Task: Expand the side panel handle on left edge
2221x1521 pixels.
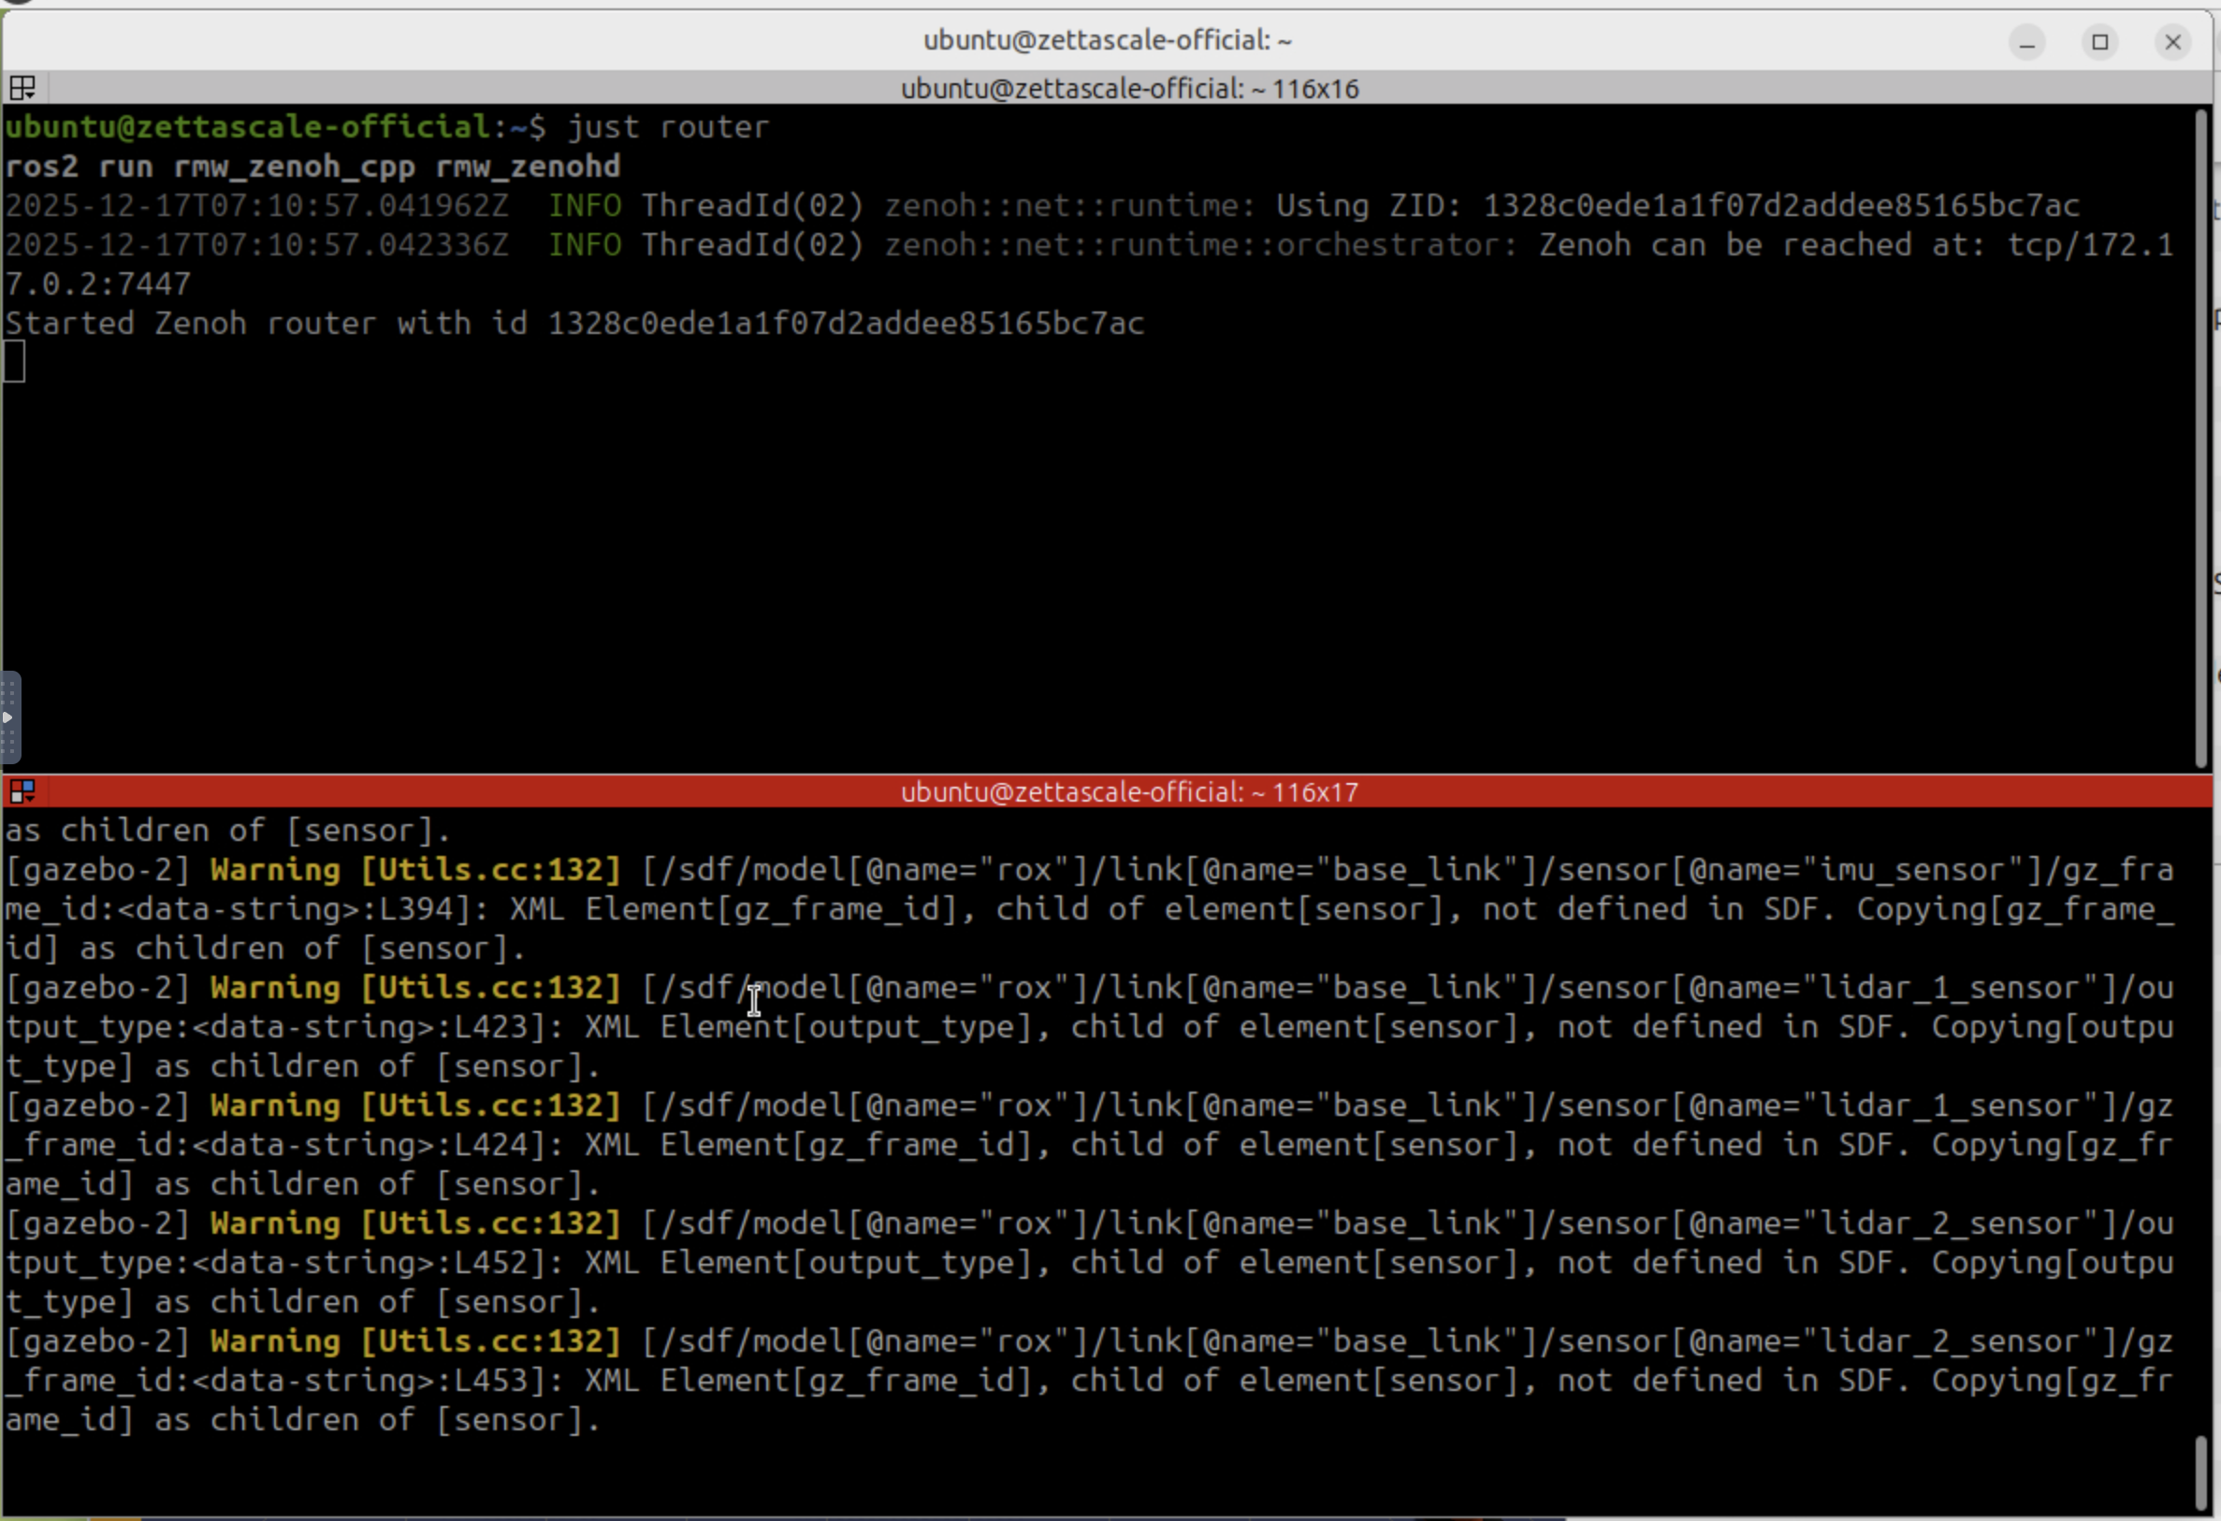Action: [x=8, y=717]
